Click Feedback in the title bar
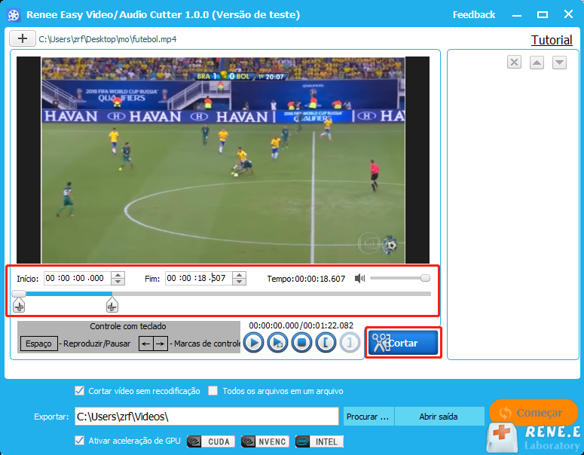Image resolution: width=584 pixels, height=455 pixels. pyautogui.click(x=474, y=15)
